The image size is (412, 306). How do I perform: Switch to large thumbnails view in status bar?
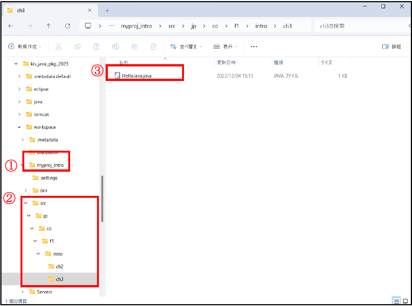pos(405,301)
